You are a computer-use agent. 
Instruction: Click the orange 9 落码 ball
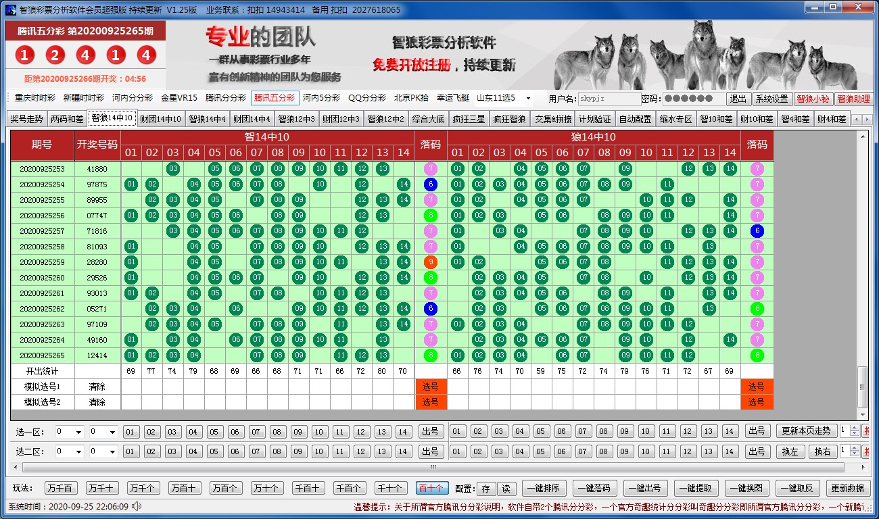(431, 262)
